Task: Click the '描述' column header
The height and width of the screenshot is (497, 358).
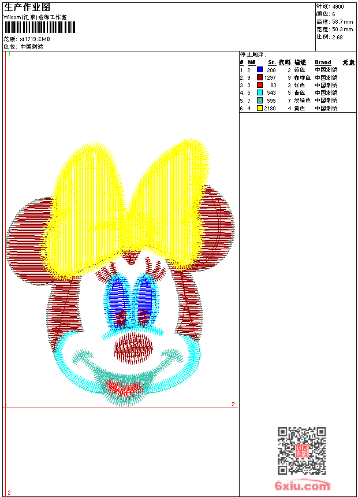Action: coord(300,62)
